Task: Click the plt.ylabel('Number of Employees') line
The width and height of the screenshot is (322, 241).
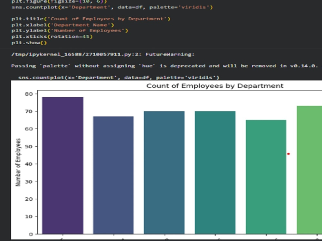Action: (x=70, y=31)
